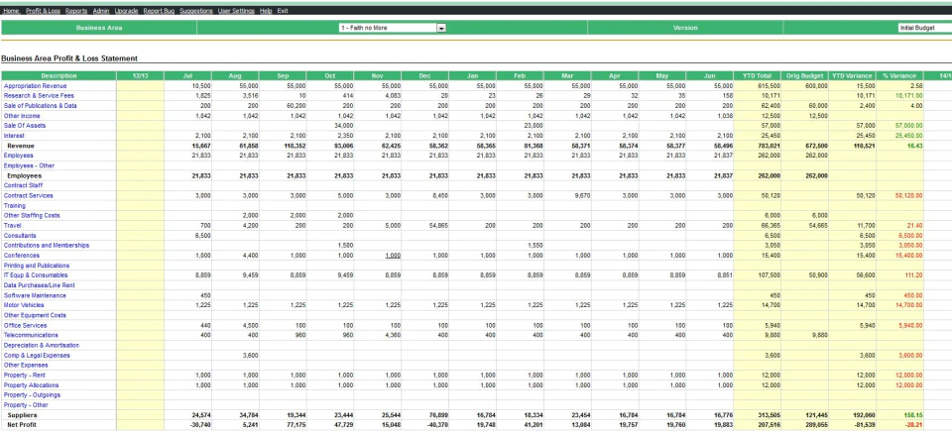This screenshot has width=952, height=432.
Task: Open the Property - Rent link
Action: click(24, 375)
